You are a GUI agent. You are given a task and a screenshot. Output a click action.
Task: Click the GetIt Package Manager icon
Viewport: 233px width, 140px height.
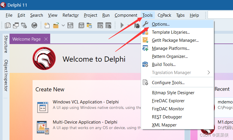click(145, 40)
